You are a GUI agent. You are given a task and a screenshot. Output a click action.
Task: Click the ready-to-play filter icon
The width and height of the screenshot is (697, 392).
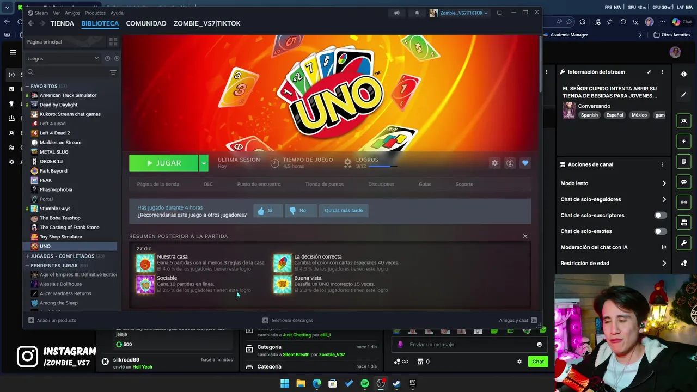tap(117, 58)
